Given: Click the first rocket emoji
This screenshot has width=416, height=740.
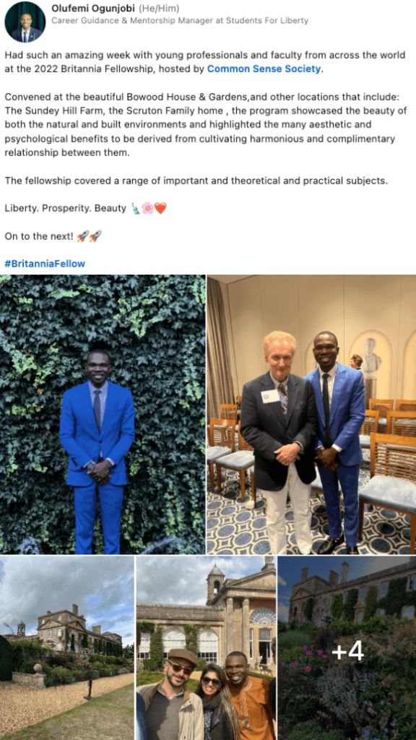Looking at the screenshot, I should pos(82,236).
